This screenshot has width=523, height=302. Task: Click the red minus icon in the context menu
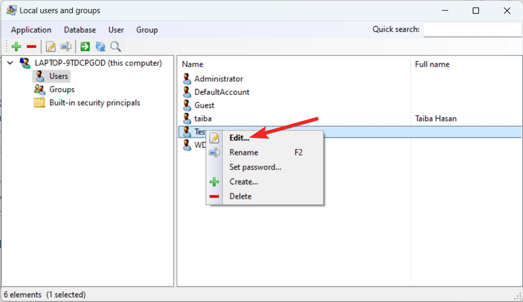point(214,197)
